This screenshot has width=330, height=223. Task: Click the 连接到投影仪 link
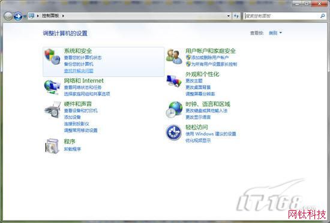pyautogui.click(x=76, y=124)
